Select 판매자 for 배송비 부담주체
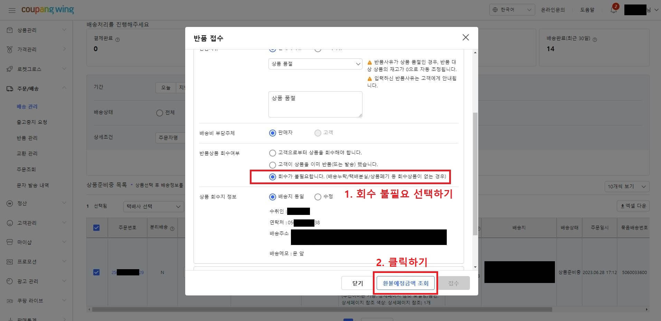The image size is (661, 321). pos(273,133)
